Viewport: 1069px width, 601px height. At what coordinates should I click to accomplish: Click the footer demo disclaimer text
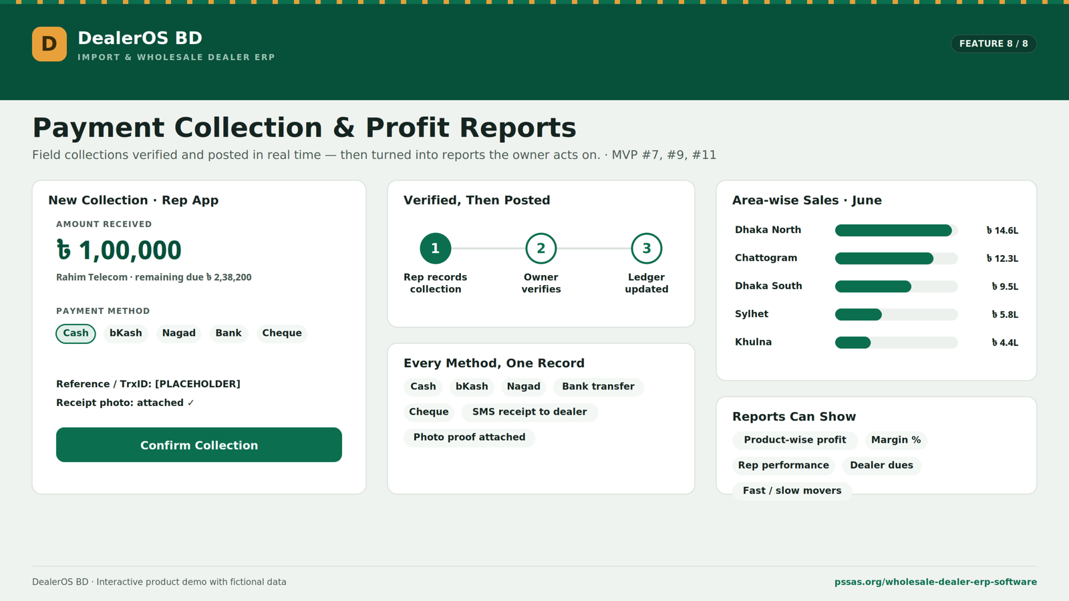[159, 582]
